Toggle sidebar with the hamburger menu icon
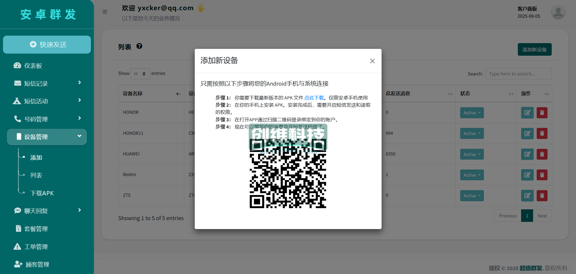The width and height of the screenshot is (576, 274). 105,12
